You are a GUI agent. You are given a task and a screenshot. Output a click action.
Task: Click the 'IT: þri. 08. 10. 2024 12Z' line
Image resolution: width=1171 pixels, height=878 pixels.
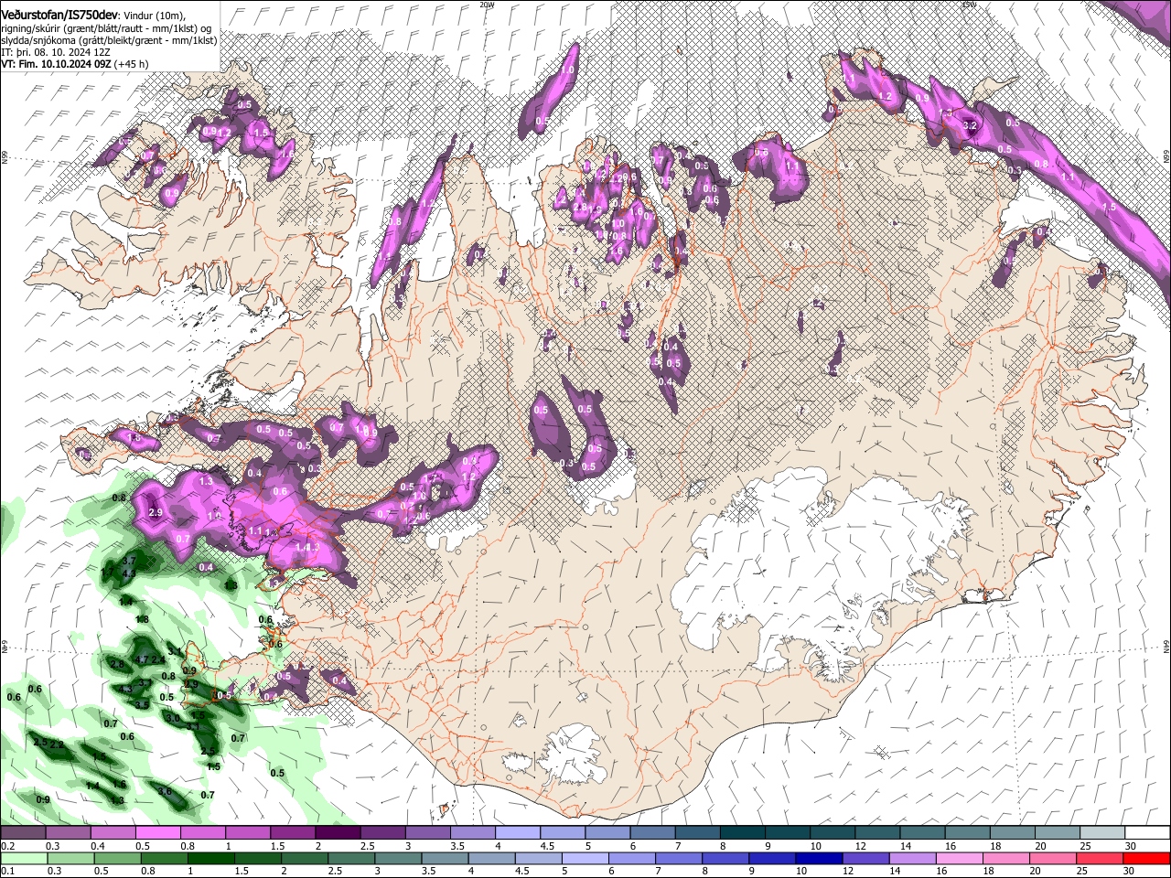pyautogui.click(x=55, y=52)
